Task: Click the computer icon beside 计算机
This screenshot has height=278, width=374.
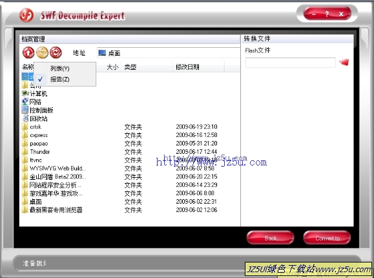Action: (25, 93)
